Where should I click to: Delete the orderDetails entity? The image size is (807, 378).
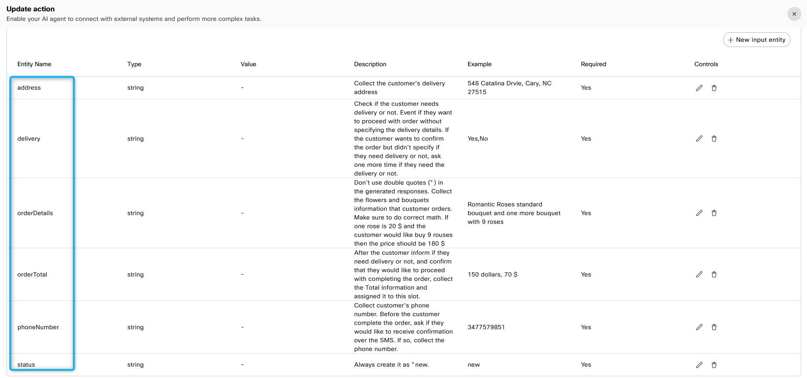click(714, 213)
